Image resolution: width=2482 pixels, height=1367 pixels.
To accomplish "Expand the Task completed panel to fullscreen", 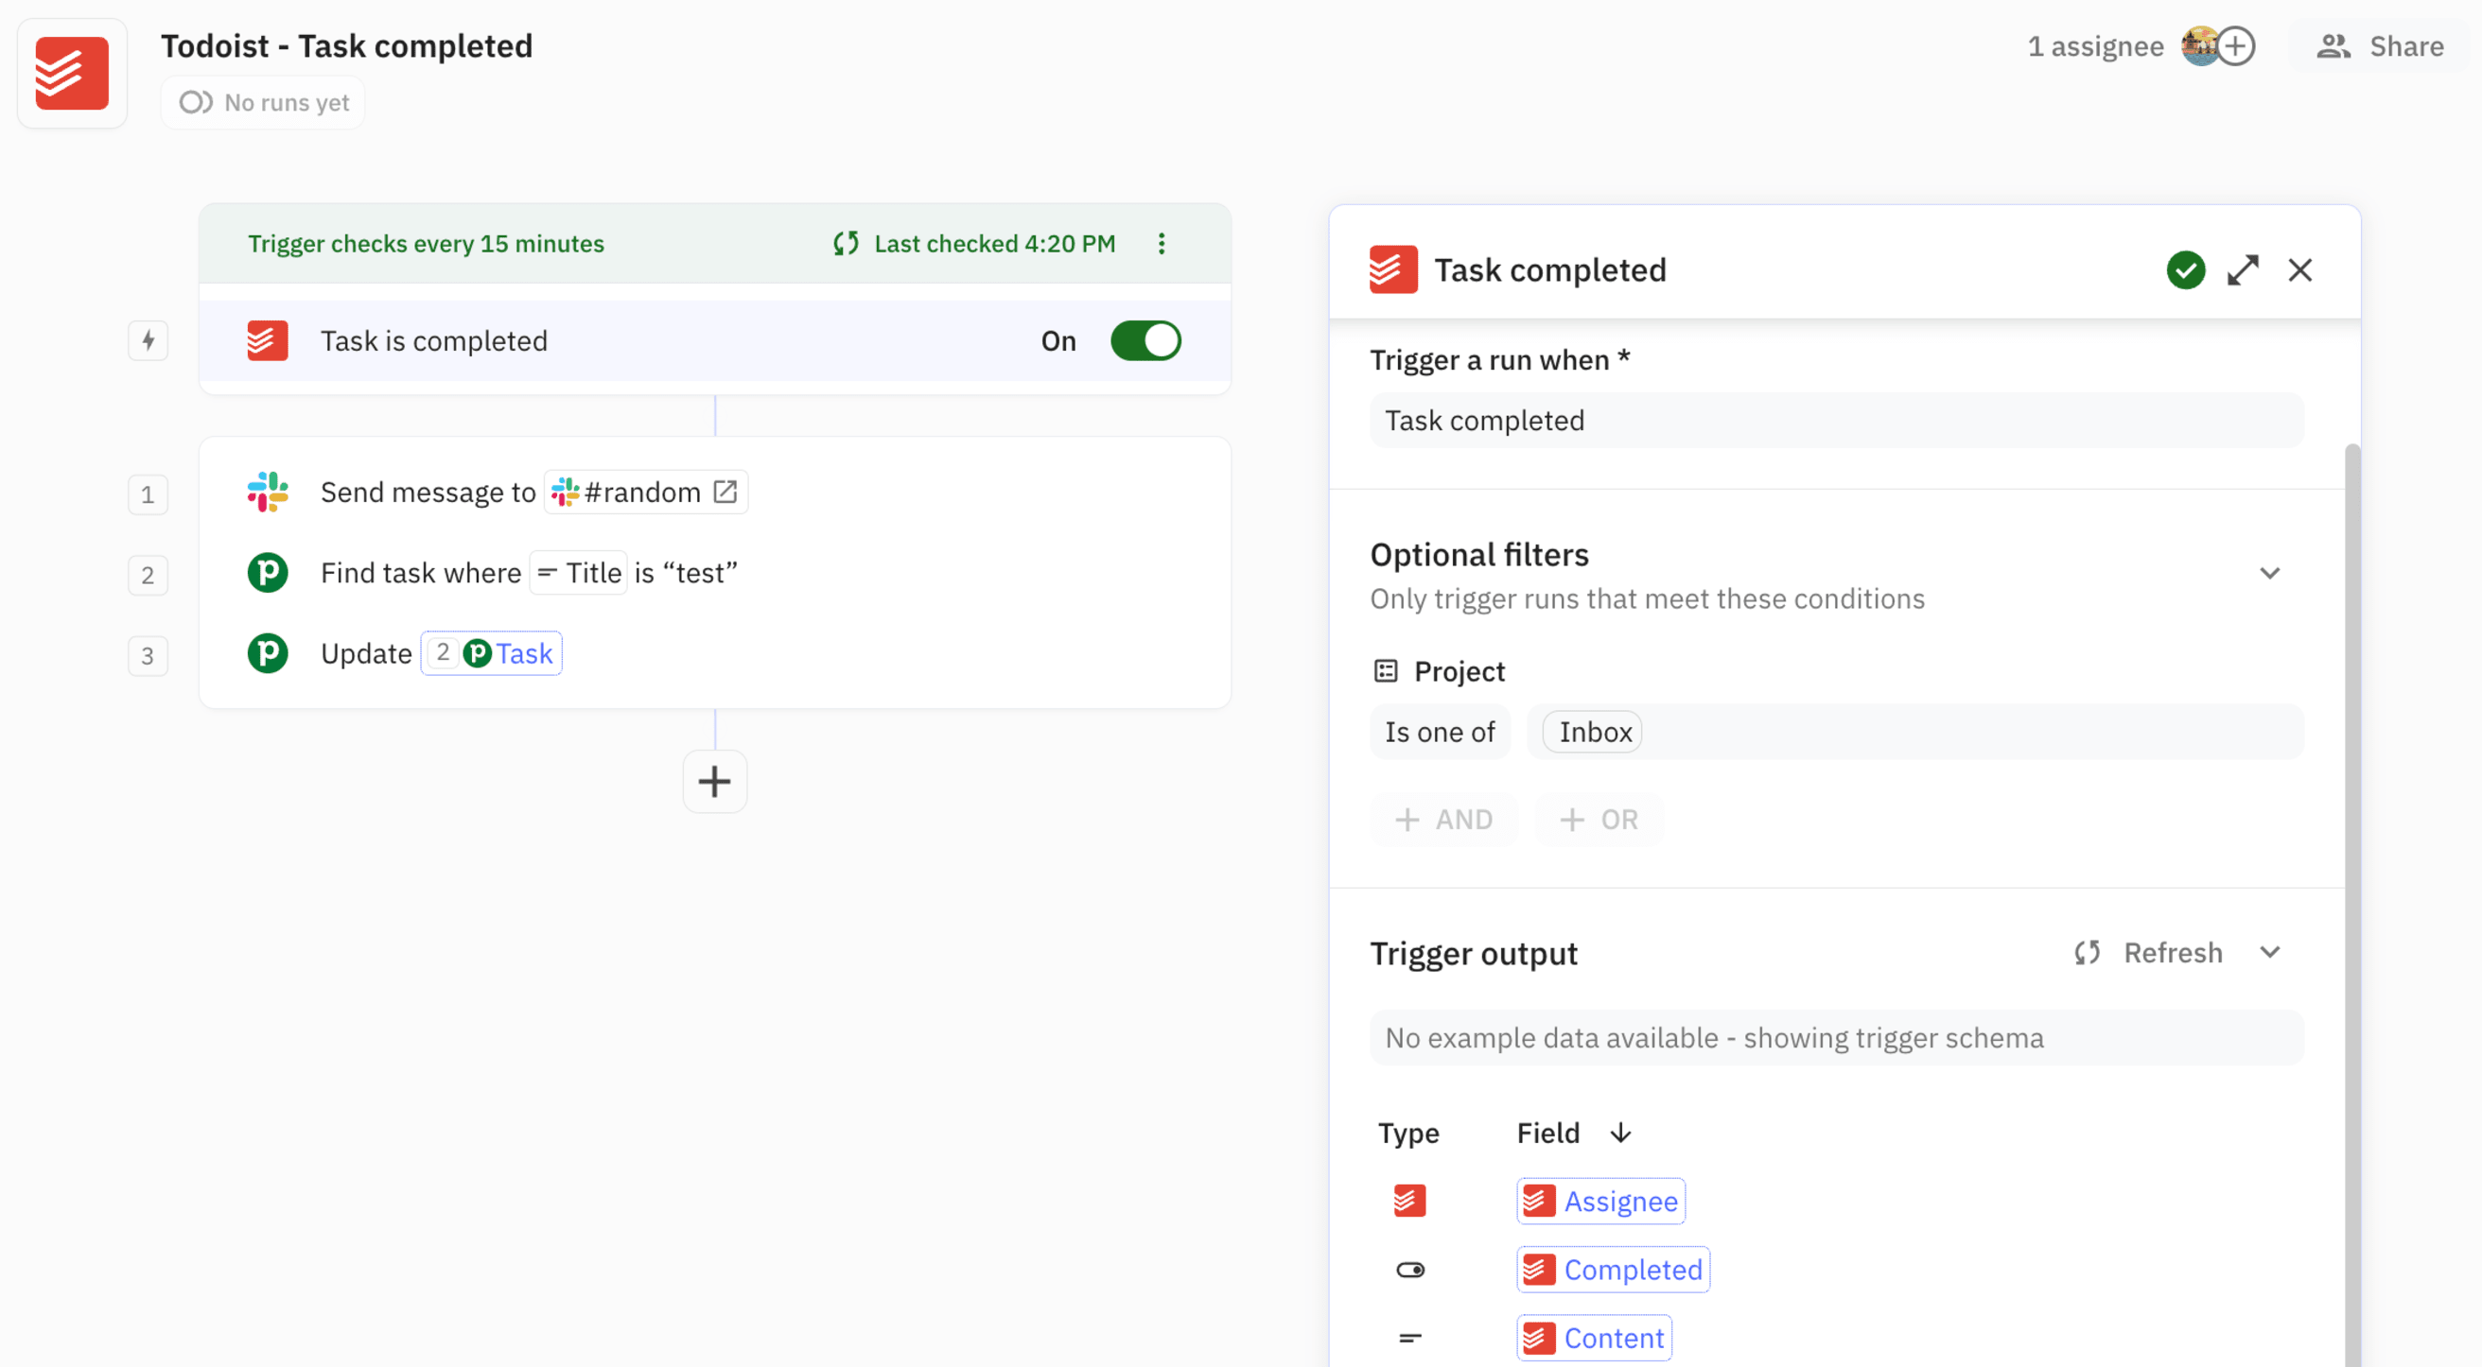I will click(2244, 270).
